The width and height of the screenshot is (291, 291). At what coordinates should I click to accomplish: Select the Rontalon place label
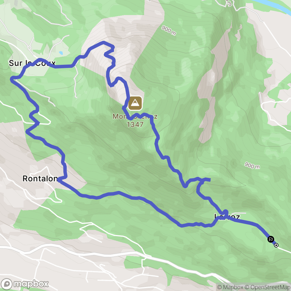click(40, 178)
